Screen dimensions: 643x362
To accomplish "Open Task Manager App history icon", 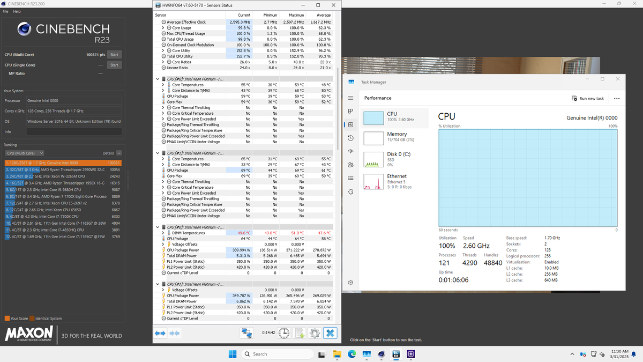I will pos(350,138).
